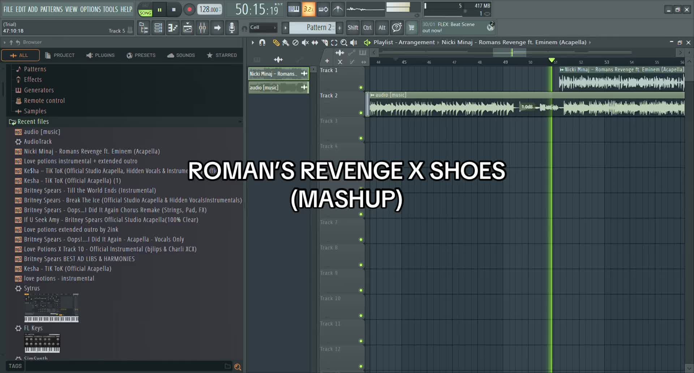Click the Alt key button
Image resolution: width=694 pixels, height=373 pixels.
(382, 27)
